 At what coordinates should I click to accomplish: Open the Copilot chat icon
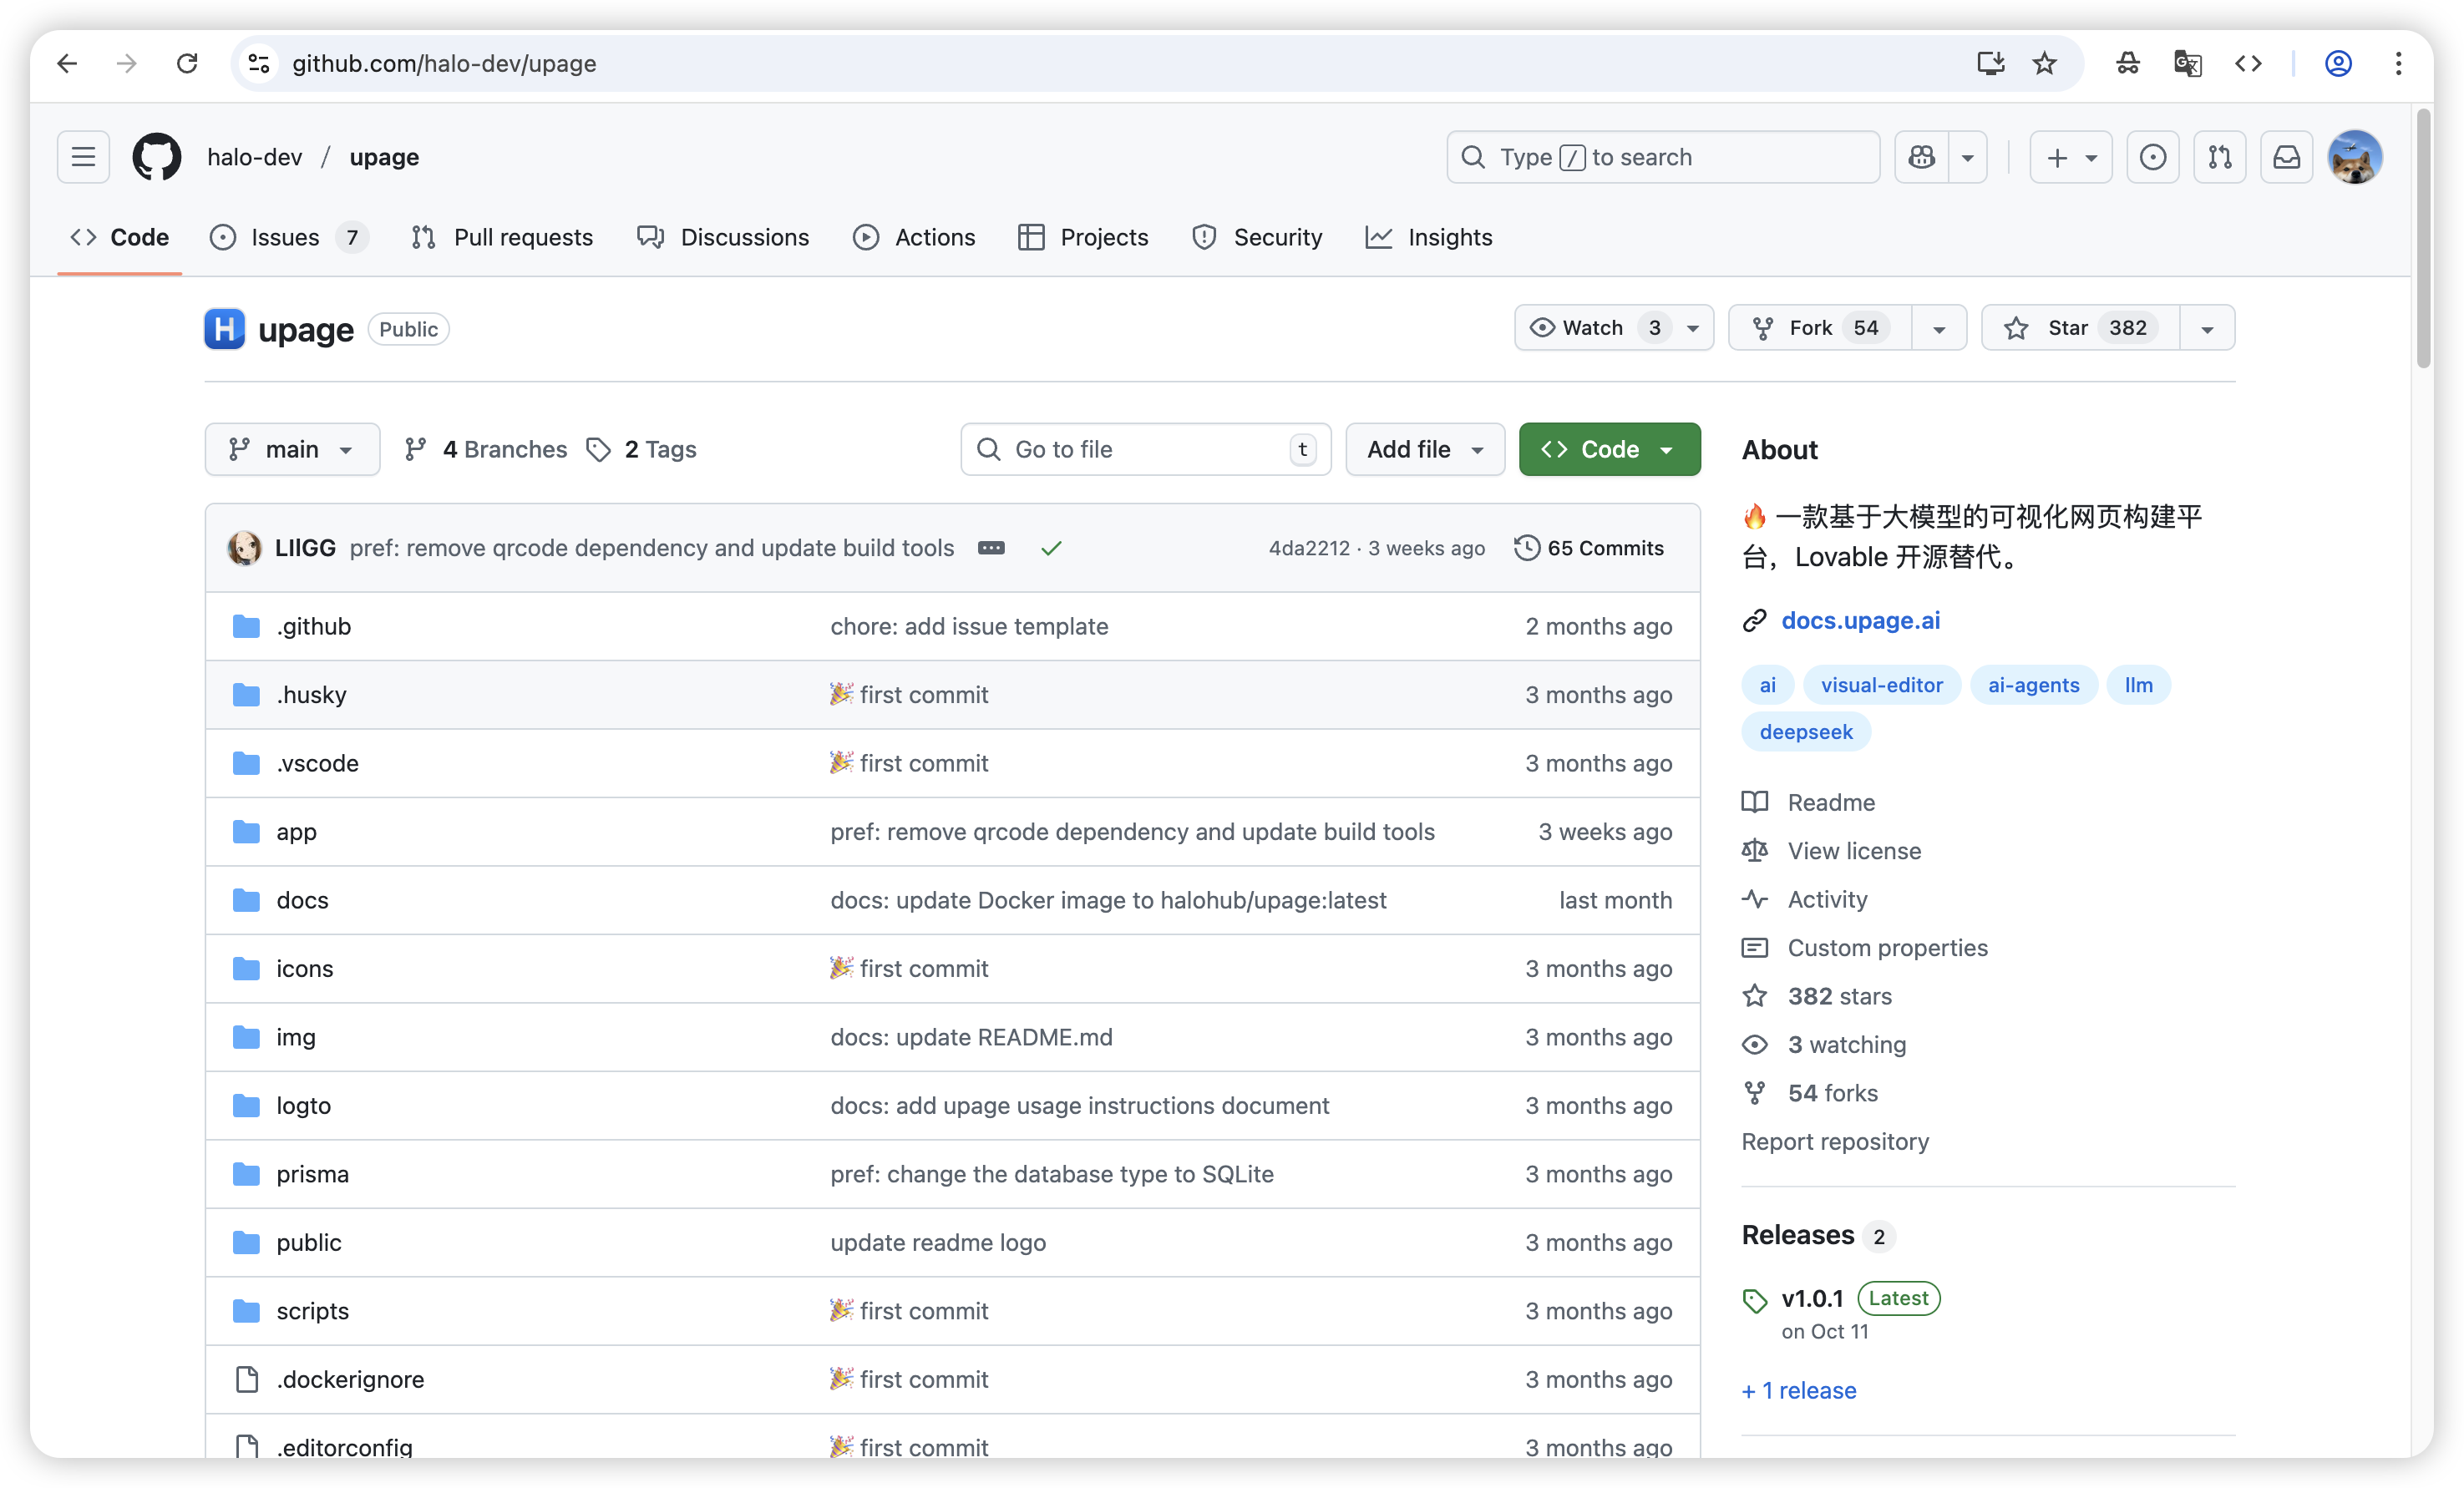(1921, 157)
